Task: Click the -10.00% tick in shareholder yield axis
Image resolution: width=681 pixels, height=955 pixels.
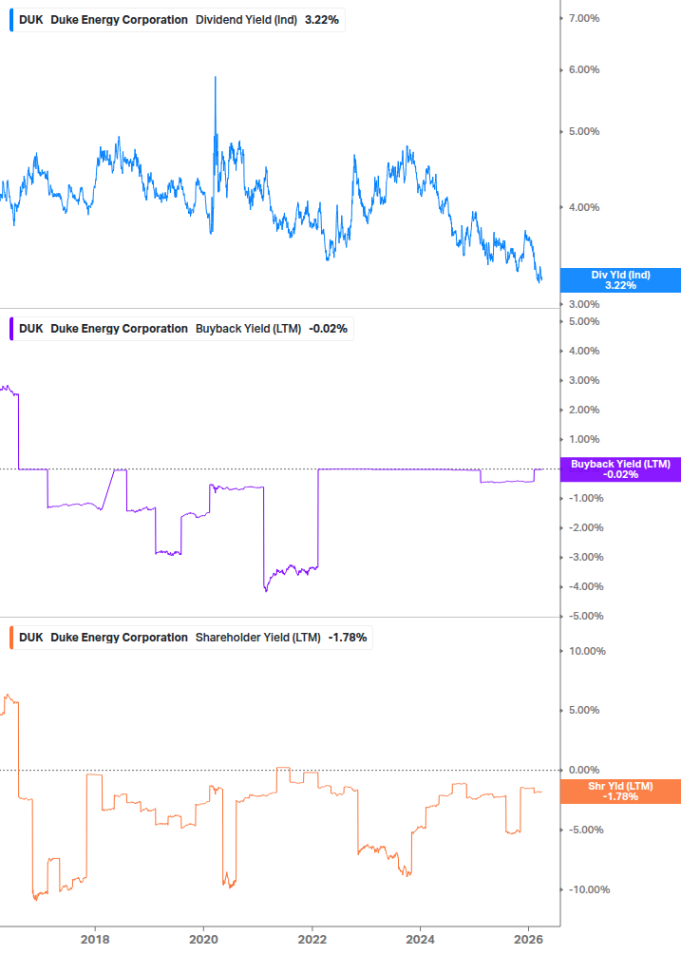Action: point(589,889)
